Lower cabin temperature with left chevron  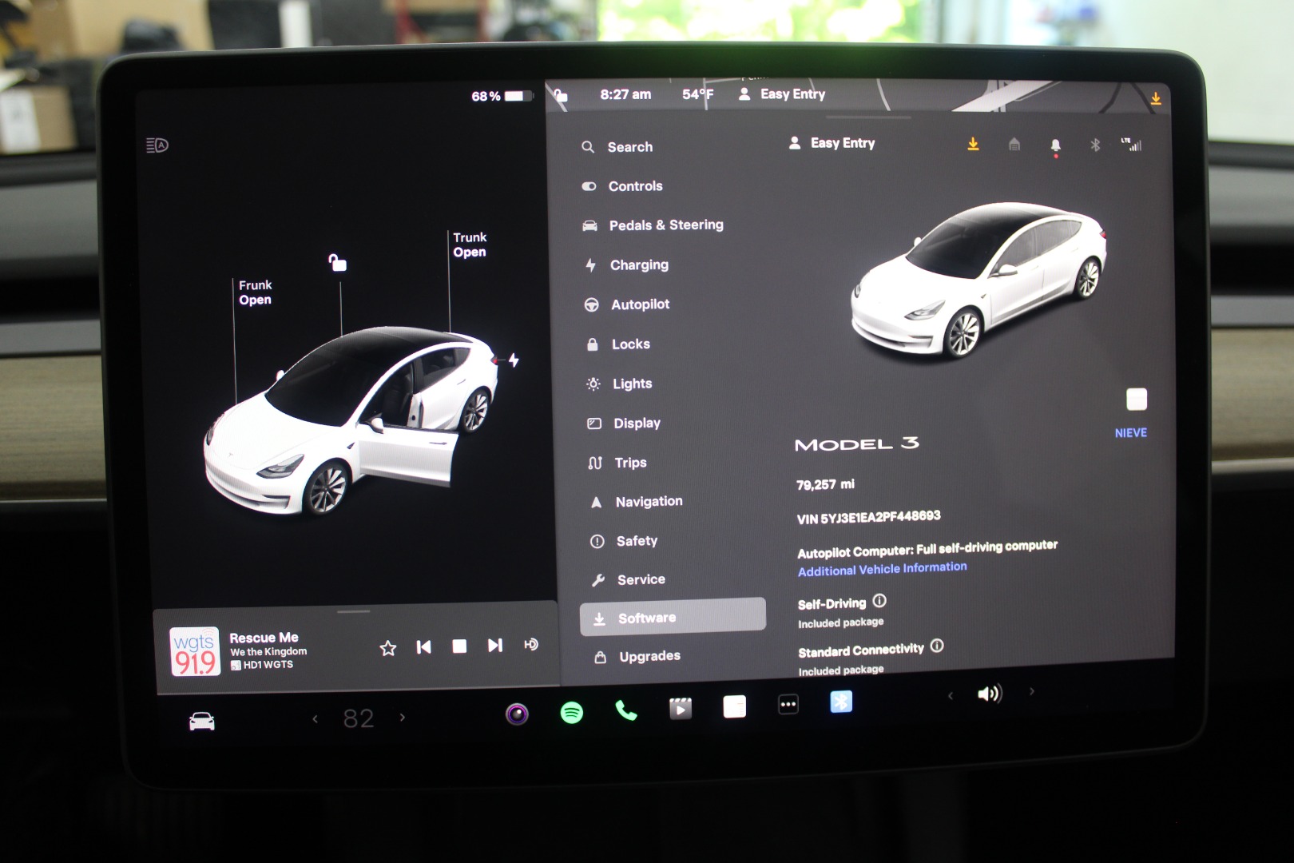click(316, 719)
